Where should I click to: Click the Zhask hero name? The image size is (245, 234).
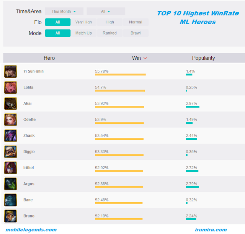pyautogui.click(x=29, y=136)
